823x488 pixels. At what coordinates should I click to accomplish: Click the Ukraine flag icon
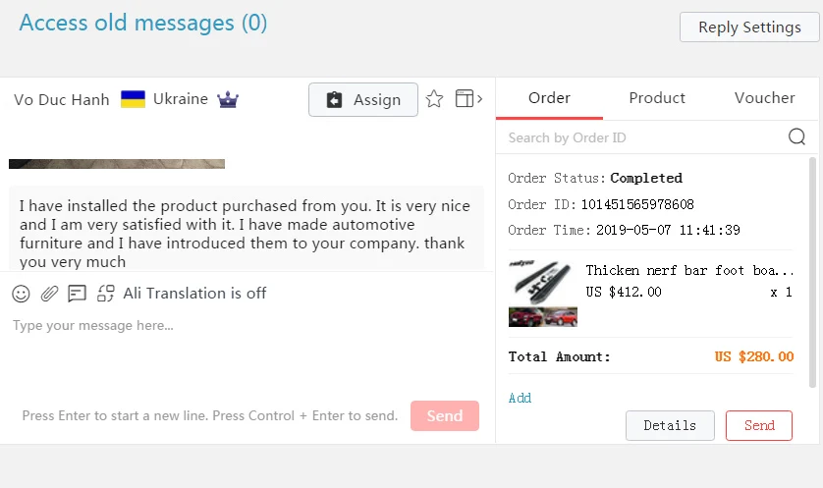point(133,99)
